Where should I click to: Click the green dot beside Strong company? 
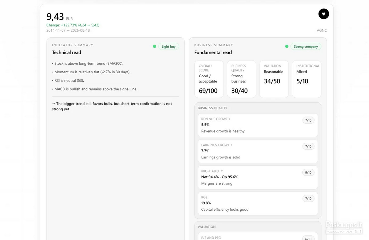click(287, 46)
